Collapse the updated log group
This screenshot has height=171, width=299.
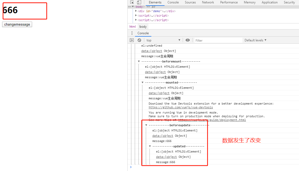150,146
